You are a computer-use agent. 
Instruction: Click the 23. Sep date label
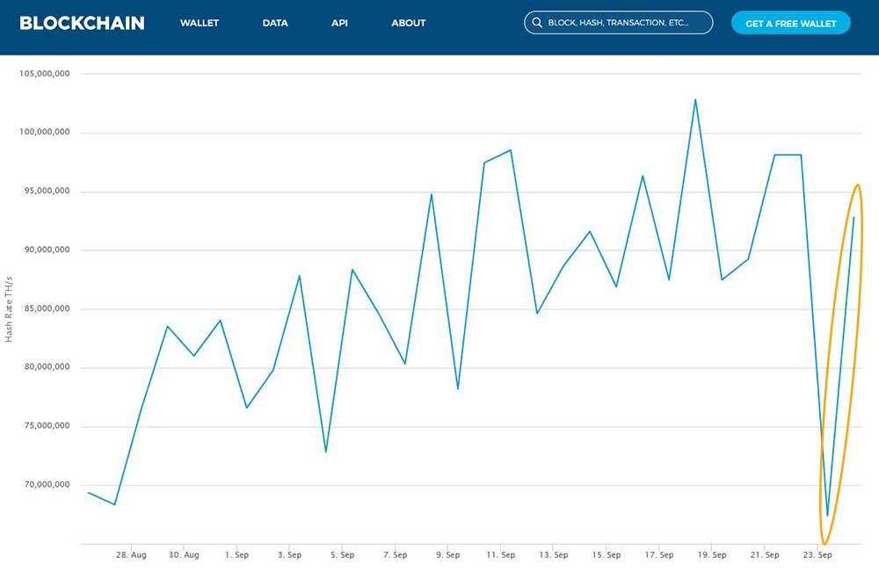pos(817,554)
